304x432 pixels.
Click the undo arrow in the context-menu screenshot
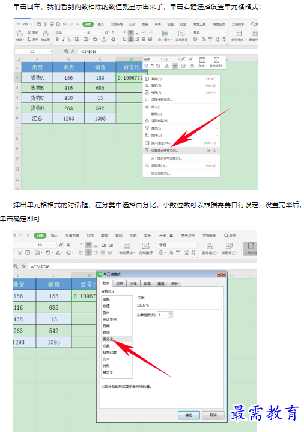pyautogui.click(x=64, y=24)
